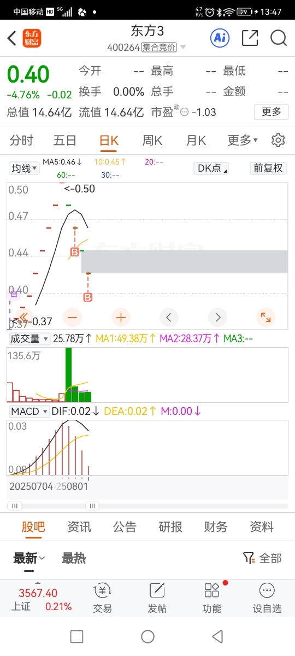Tap the back arrow icon
This screenshot has width=295, height=656.
click(x=12, y=38)
